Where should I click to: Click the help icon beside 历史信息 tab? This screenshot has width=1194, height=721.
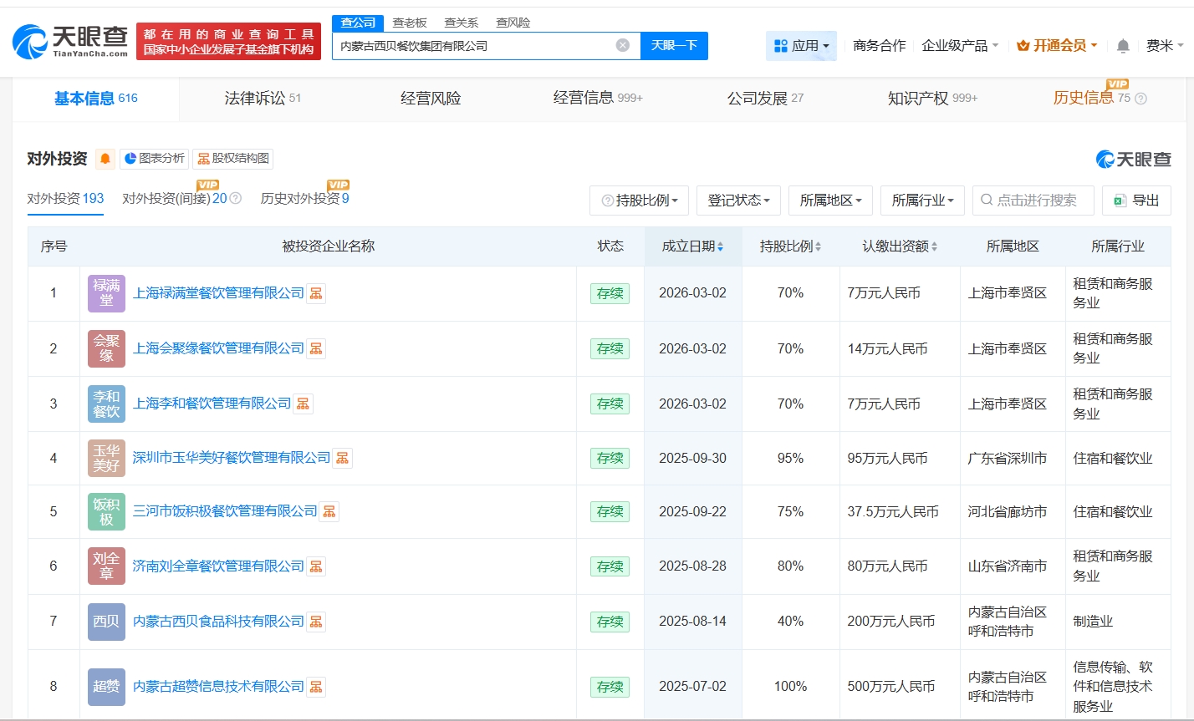coord(1141,99)
